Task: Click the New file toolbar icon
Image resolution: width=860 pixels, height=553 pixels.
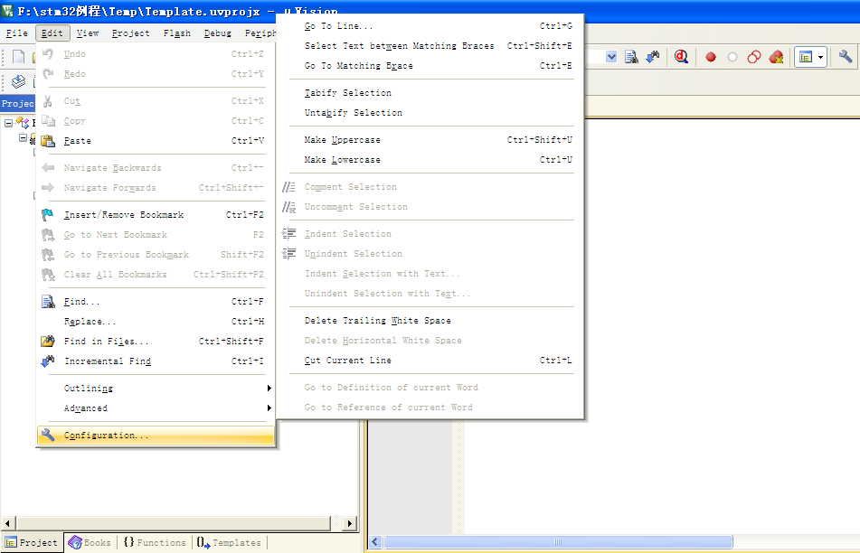Action: (x=19, y=56)
